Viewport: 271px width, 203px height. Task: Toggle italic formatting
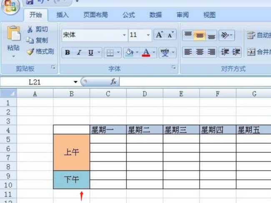point(79,52)
